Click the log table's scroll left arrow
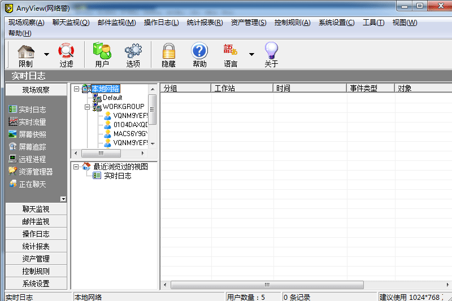This screenshot has height=301, width=452. [x=165, y=285]
